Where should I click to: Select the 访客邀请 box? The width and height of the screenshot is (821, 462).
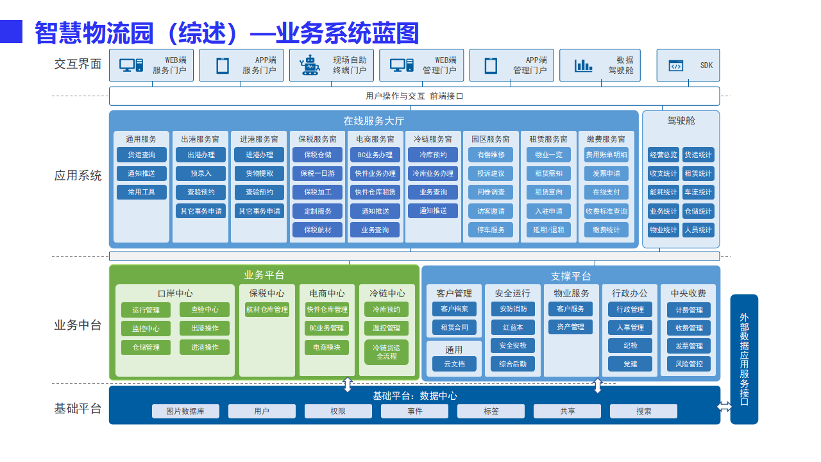pos(491,211)
